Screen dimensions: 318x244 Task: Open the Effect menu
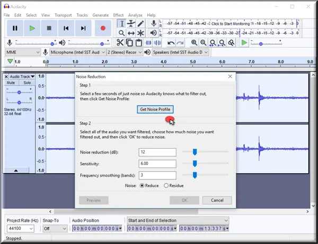pyautogui.click(x=118, y=15)
